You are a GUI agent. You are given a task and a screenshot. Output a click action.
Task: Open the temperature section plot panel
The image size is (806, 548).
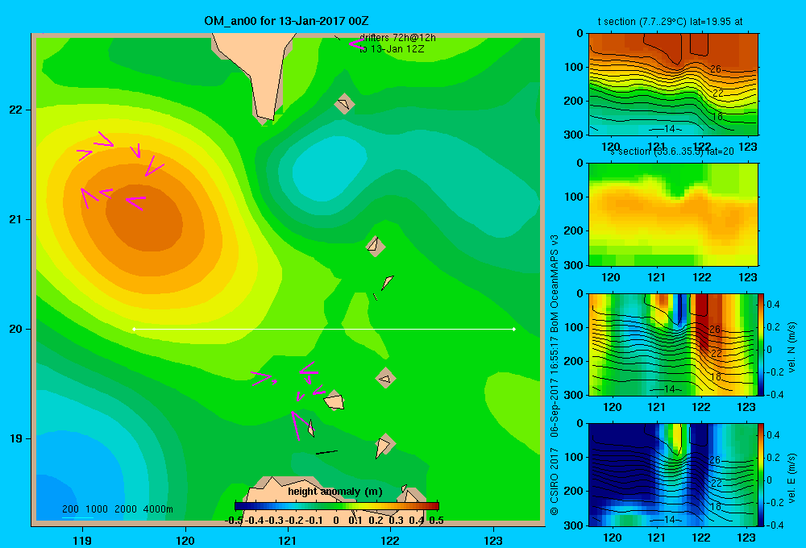[x=673, y=85]
